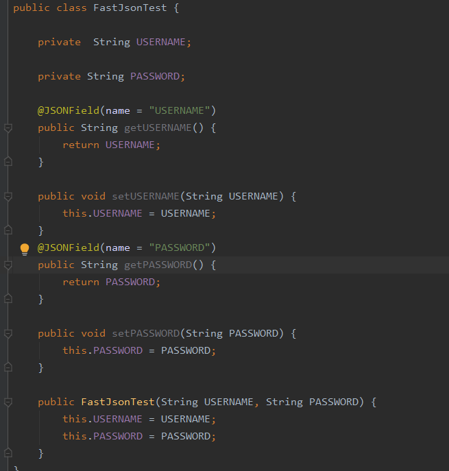Click USERNAME parameter in the constructor signature

229,402
